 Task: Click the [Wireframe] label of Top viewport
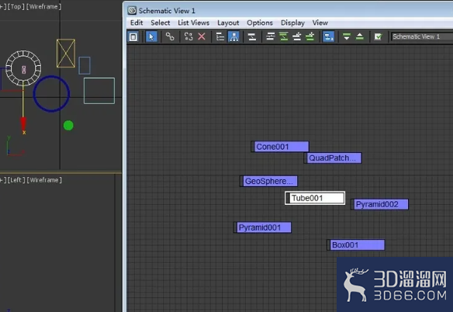(x=43, y=6)
